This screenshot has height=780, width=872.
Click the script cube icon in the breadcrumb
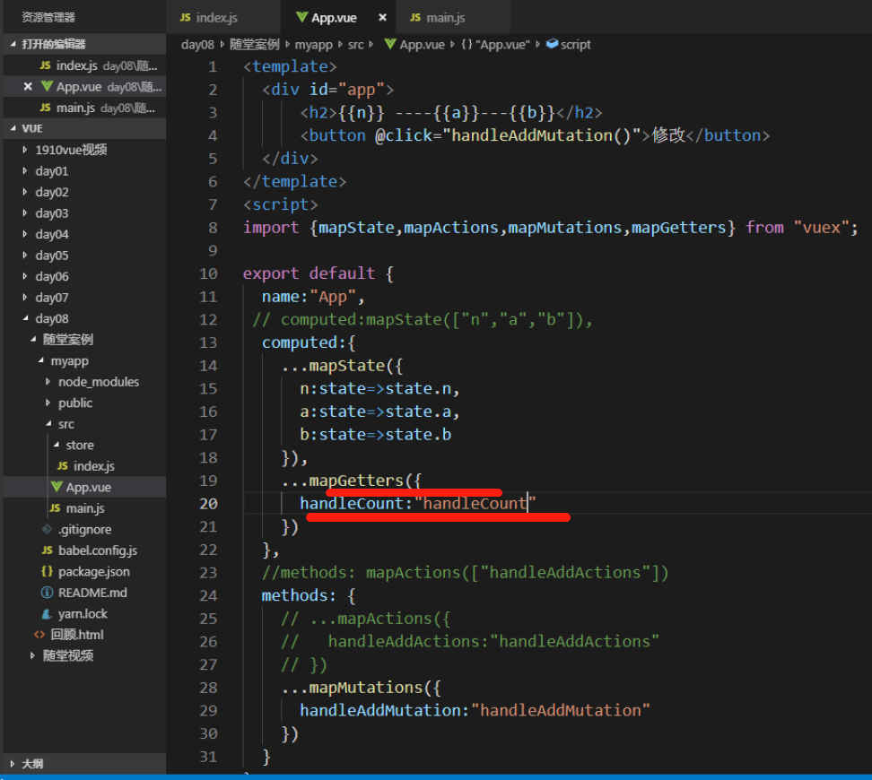[x=553, y=44]
